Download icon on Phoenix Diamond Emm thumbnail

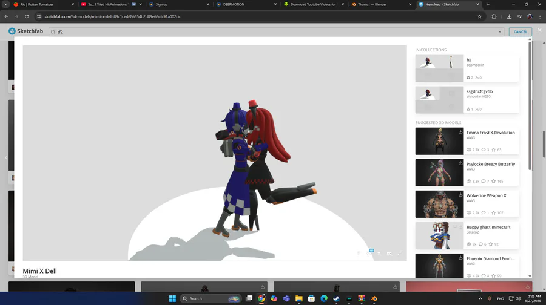click(460, 257)
